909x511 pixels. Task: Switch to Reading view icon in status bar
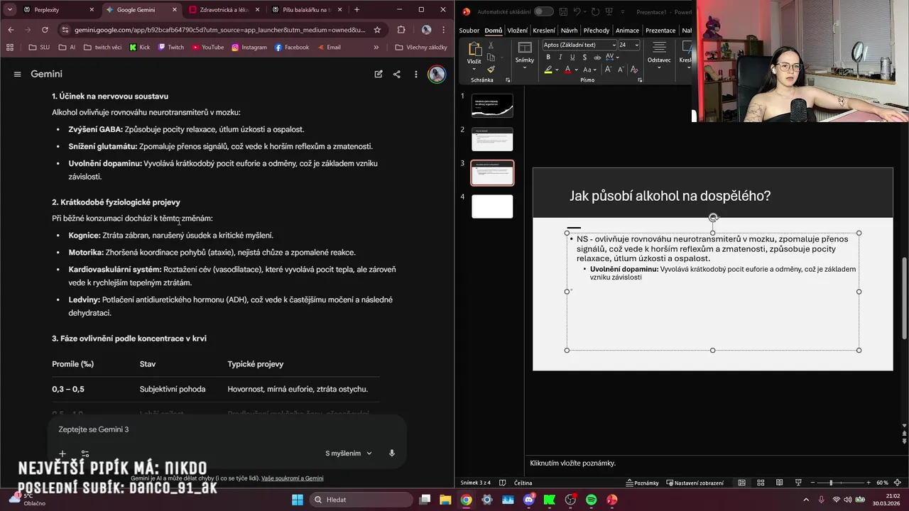click(x=779, y=483)
